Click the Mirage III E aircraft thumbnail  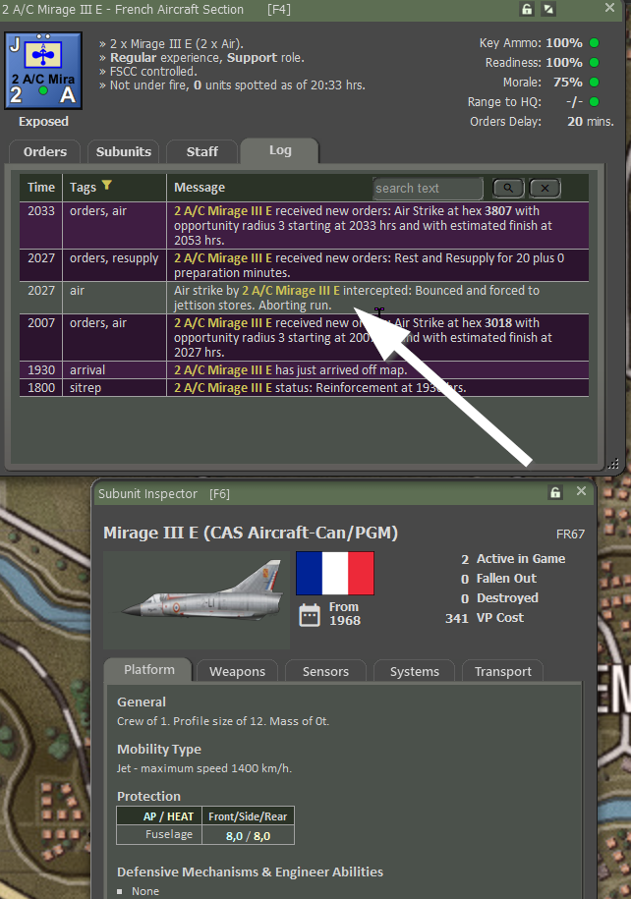[197, 599]
